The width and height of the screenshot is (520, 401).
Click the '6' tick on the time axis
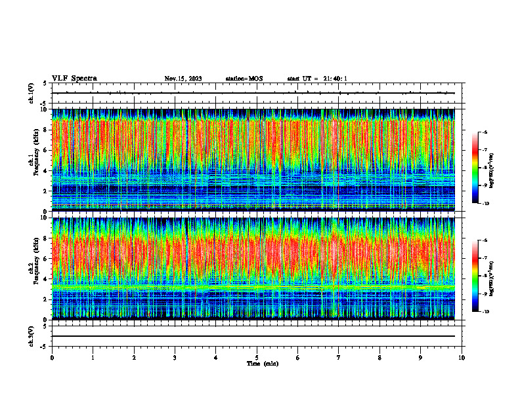tap(298, 358)
